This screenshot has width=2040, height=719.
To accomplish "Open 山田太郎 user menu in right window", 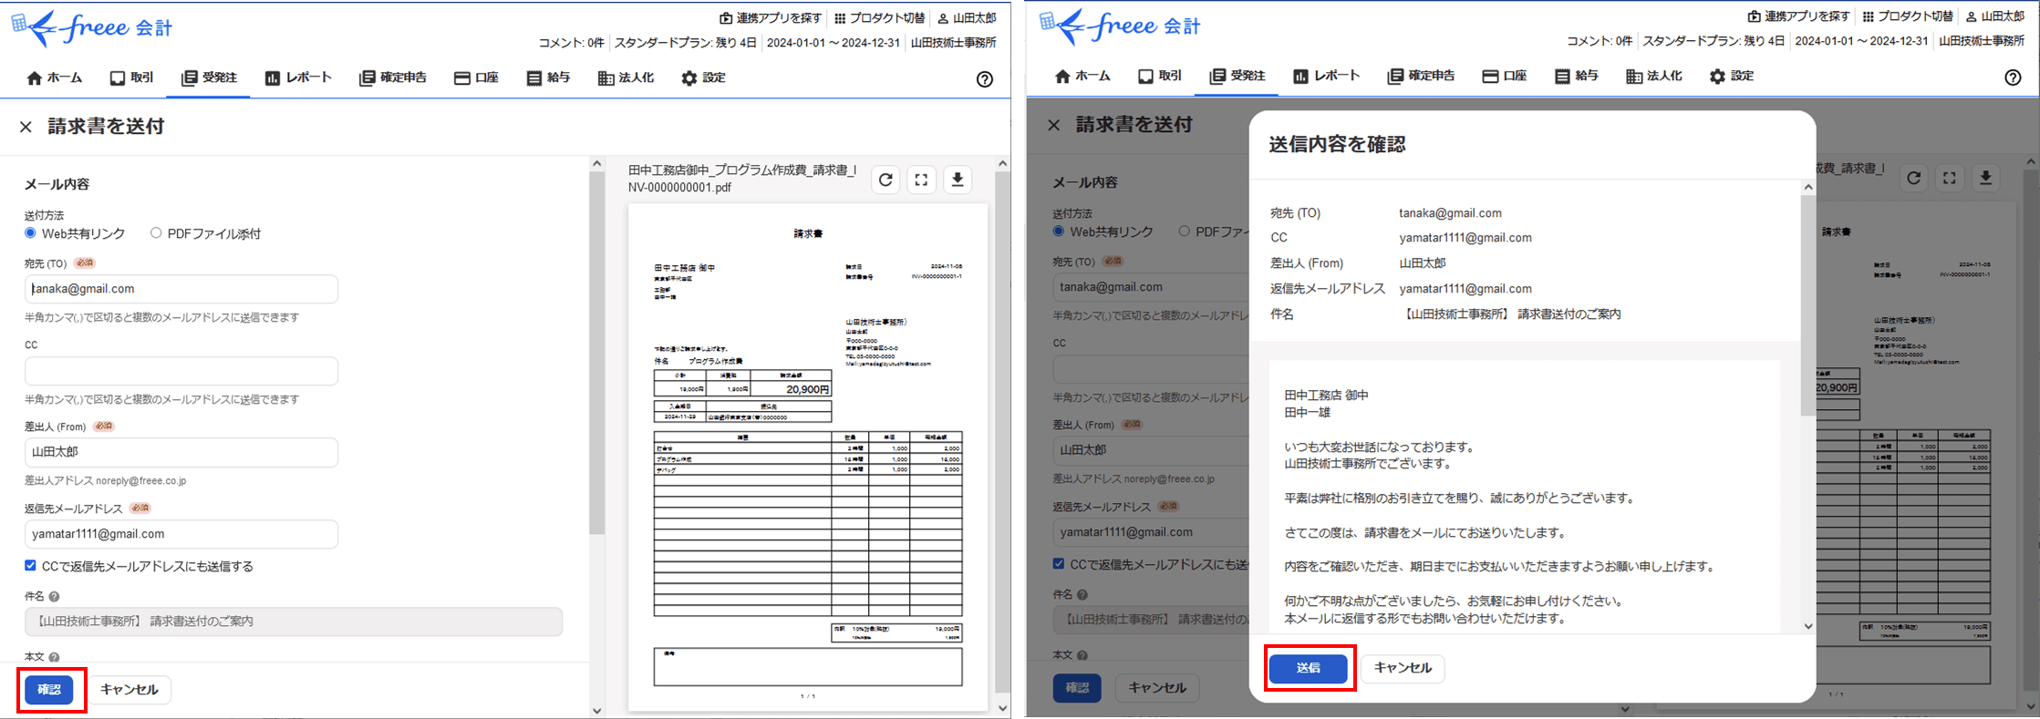I will pyautogui.click(x=1995, y=16).
